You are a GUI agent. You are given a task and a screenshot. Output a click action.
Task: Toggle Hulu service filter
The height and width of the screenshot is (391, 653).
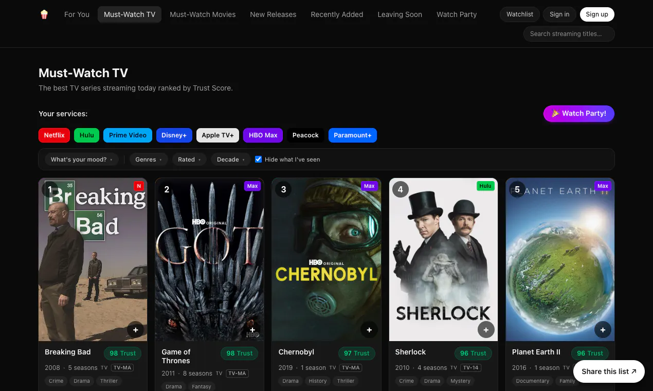(x=86, y=135)
